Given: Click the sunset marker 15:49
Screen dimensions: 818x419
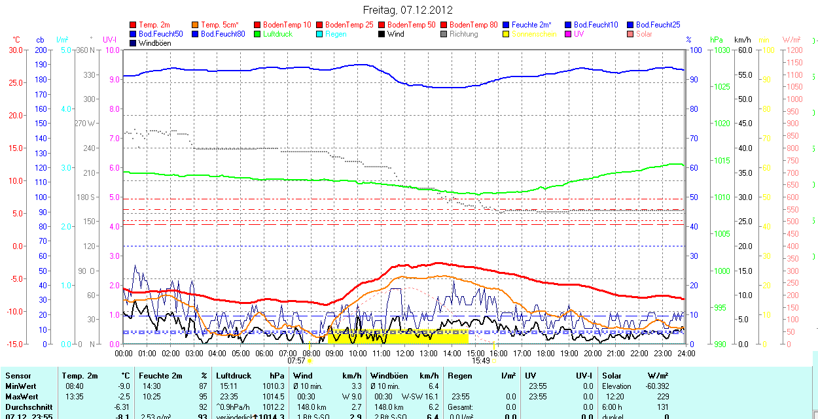Looking at the screenshot, I should [480, 360].
